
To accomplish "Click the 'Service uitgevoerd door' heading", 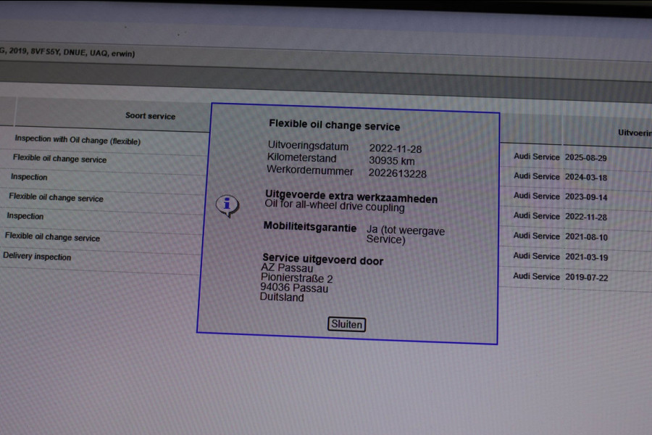I will click(322, 259).
